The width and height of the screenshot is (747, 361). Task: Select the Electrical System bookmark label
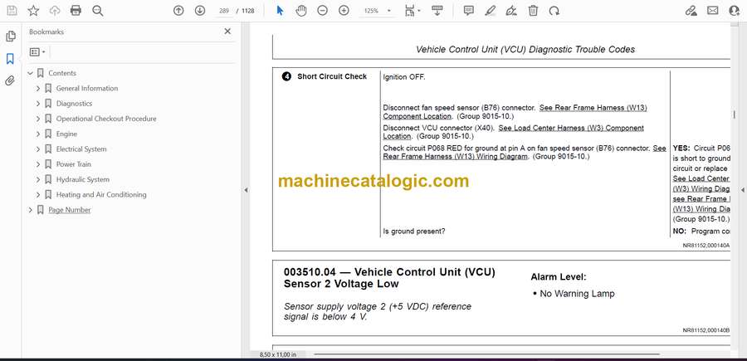click(x=81, y=149)
